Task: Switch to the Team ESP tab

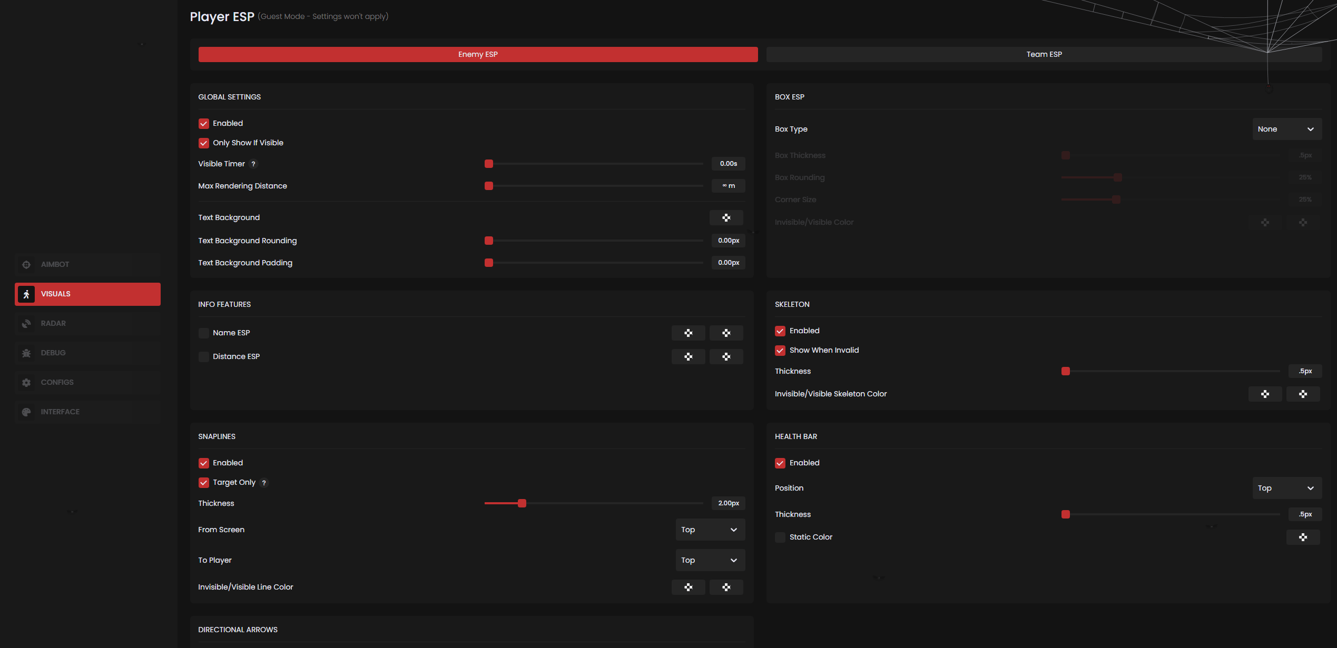Action: coord(1044,54)
